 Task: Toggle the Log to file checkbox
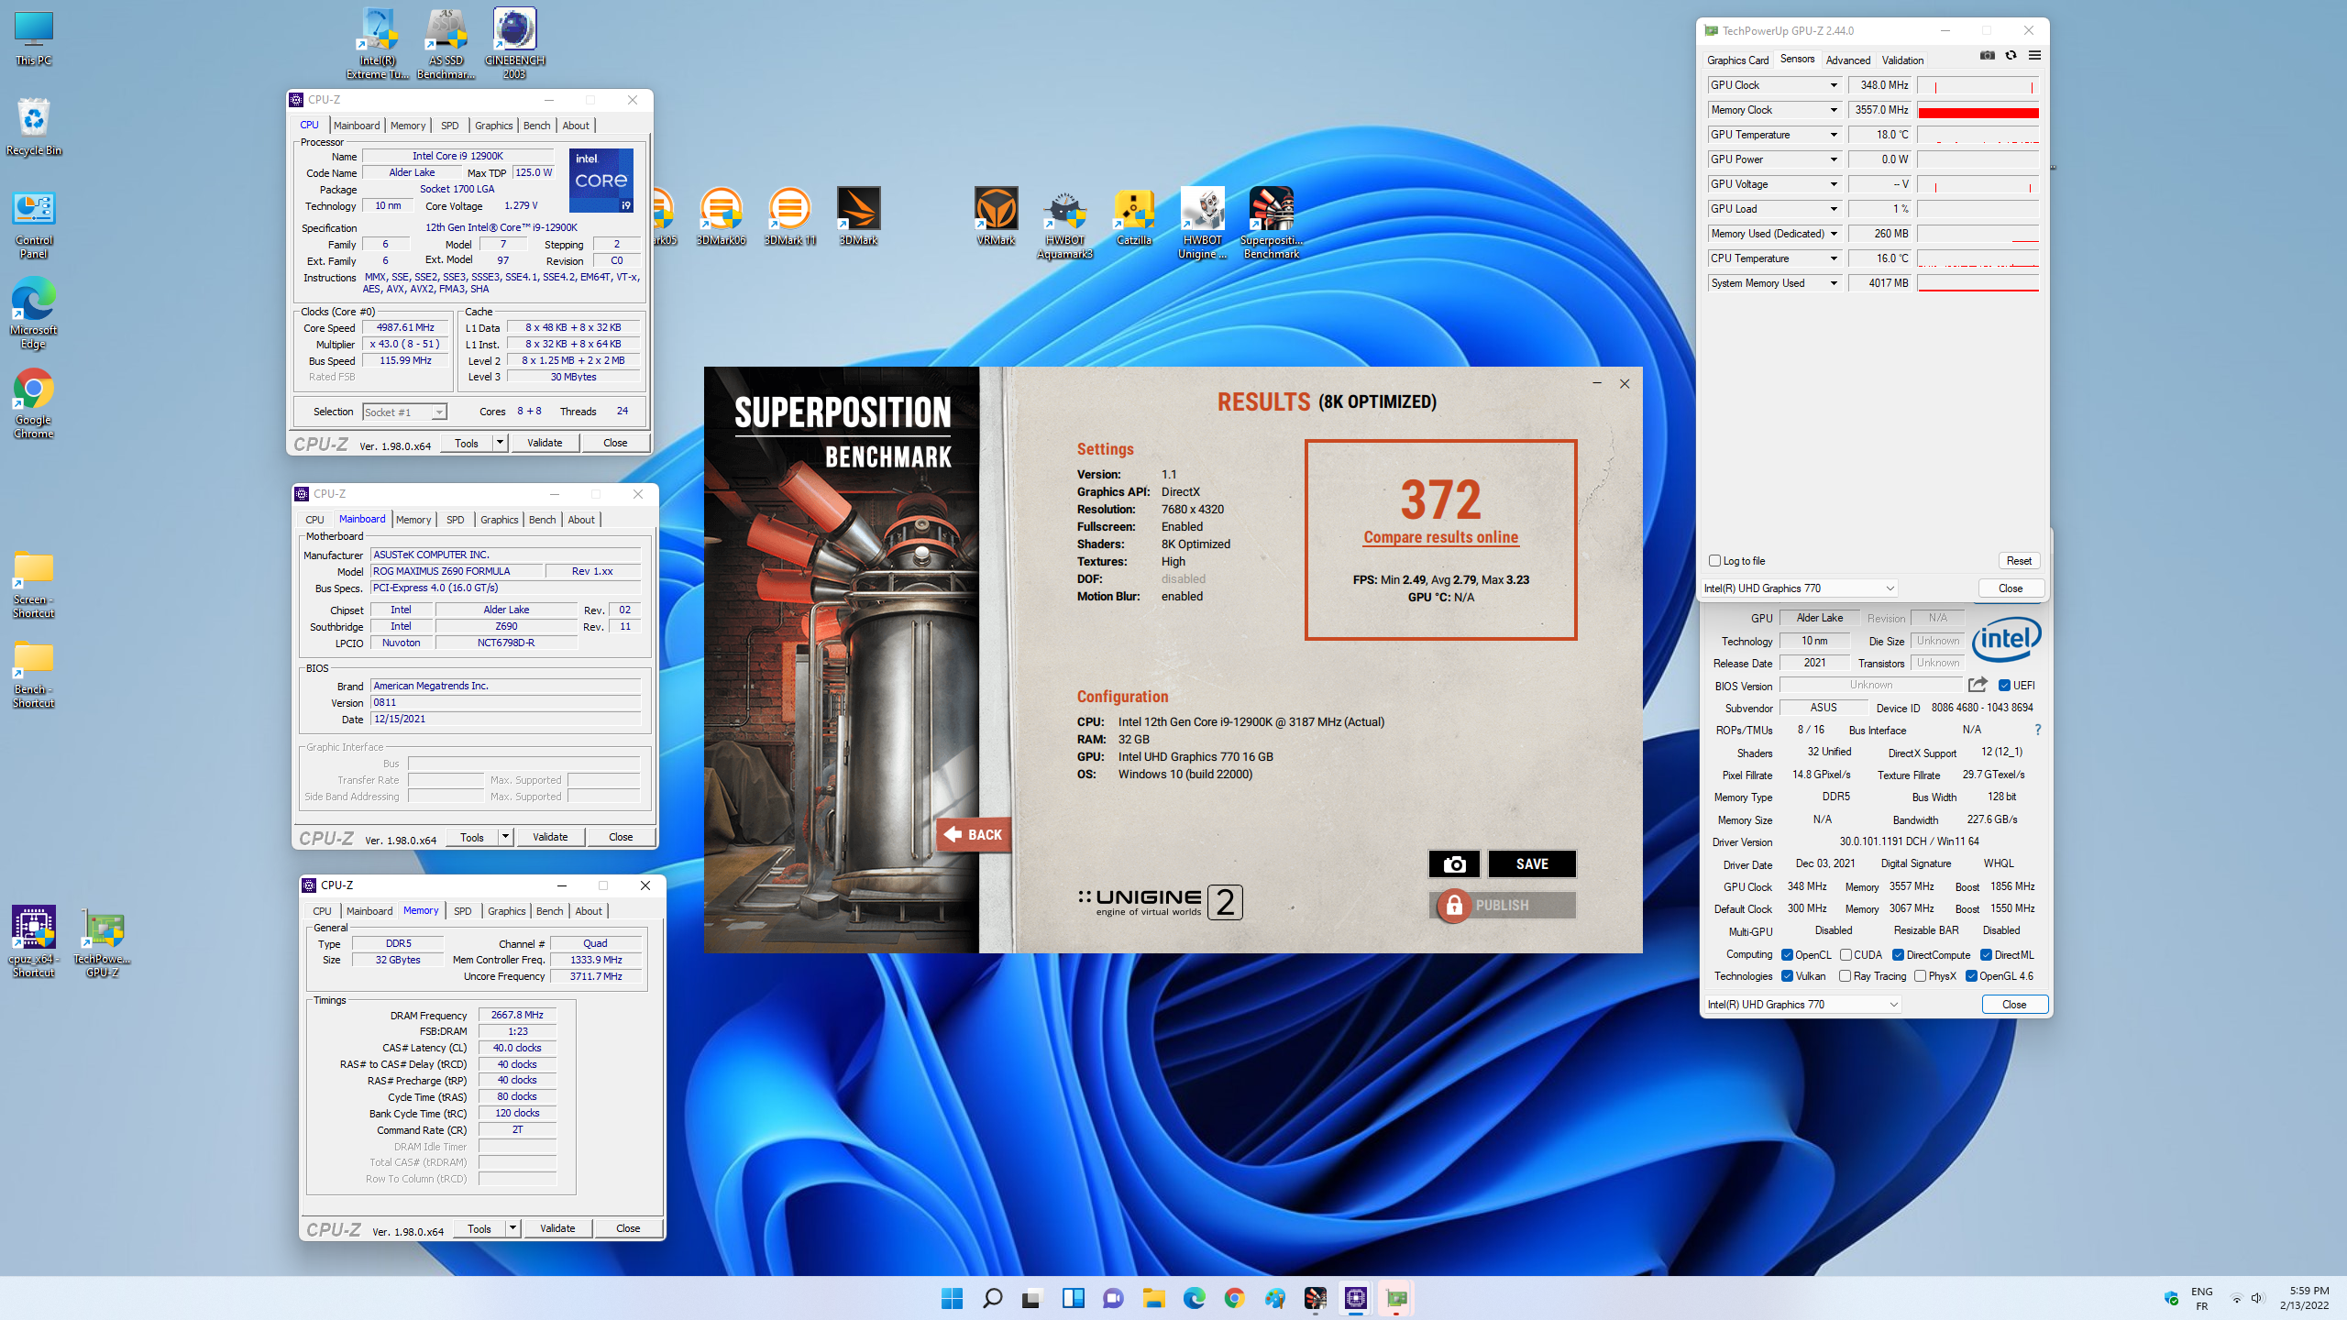click(x=1714, y=561)
